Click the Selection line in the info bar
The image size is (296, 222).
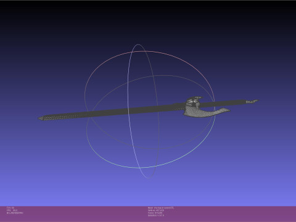click(156, 215)
